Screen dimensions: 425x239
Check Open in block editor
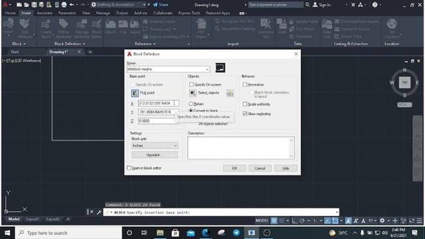[129, 168]
